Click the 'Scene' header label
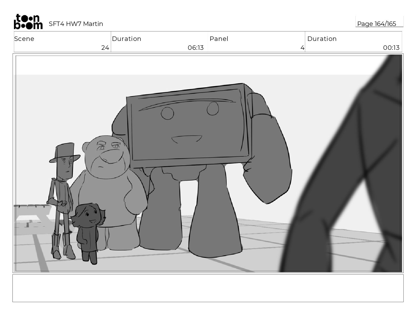This screenshot has width=416, height=321. coord(24,39)
